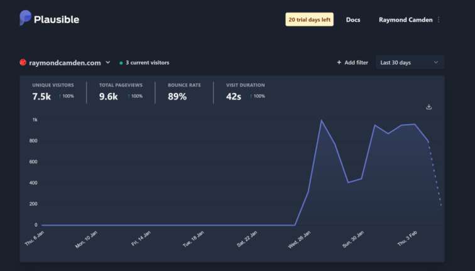View the 3 current visitors link

[x=147, y=63]
